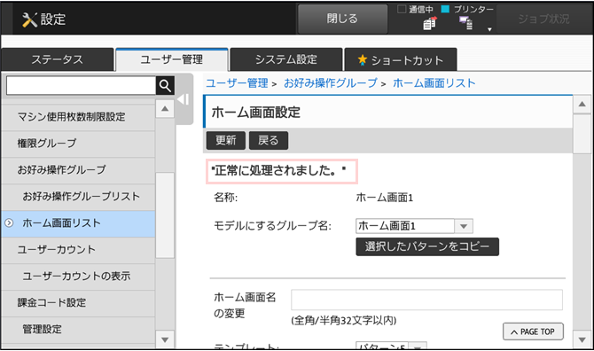Select 権限グループ in sidebar
The image size is (594, 351).
point(78,144)
